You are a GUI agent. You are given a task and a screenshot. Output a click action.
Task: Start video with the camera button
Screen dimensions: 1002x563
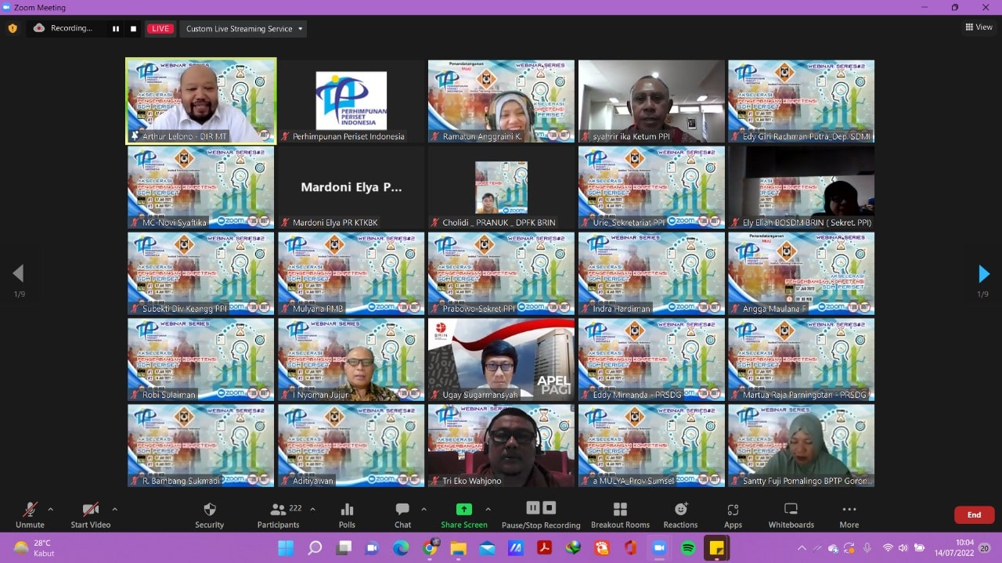[x=90, y=510]
